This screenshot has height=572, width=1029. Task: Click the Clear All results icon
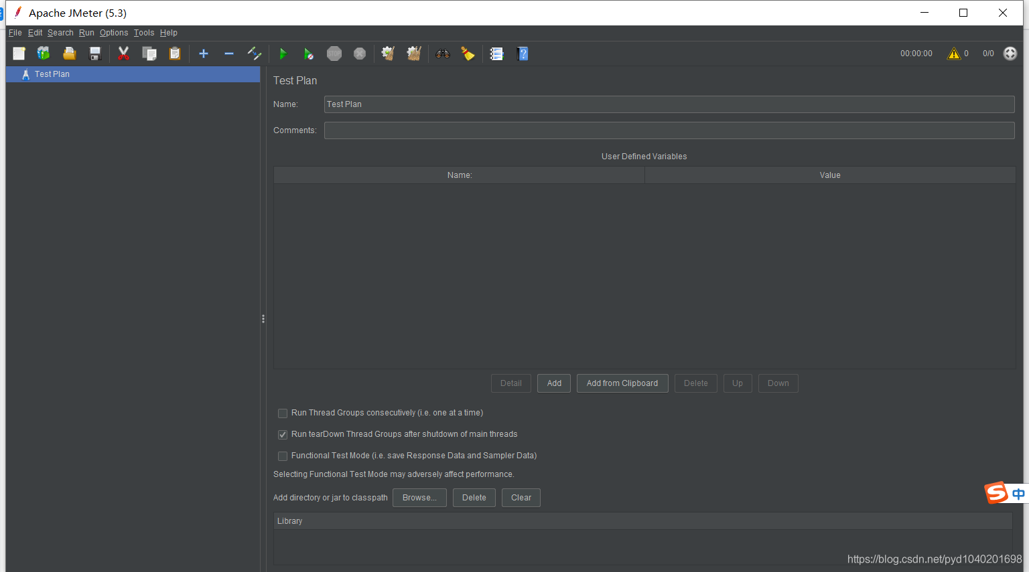pyautogui.click(x=414, y=54)
